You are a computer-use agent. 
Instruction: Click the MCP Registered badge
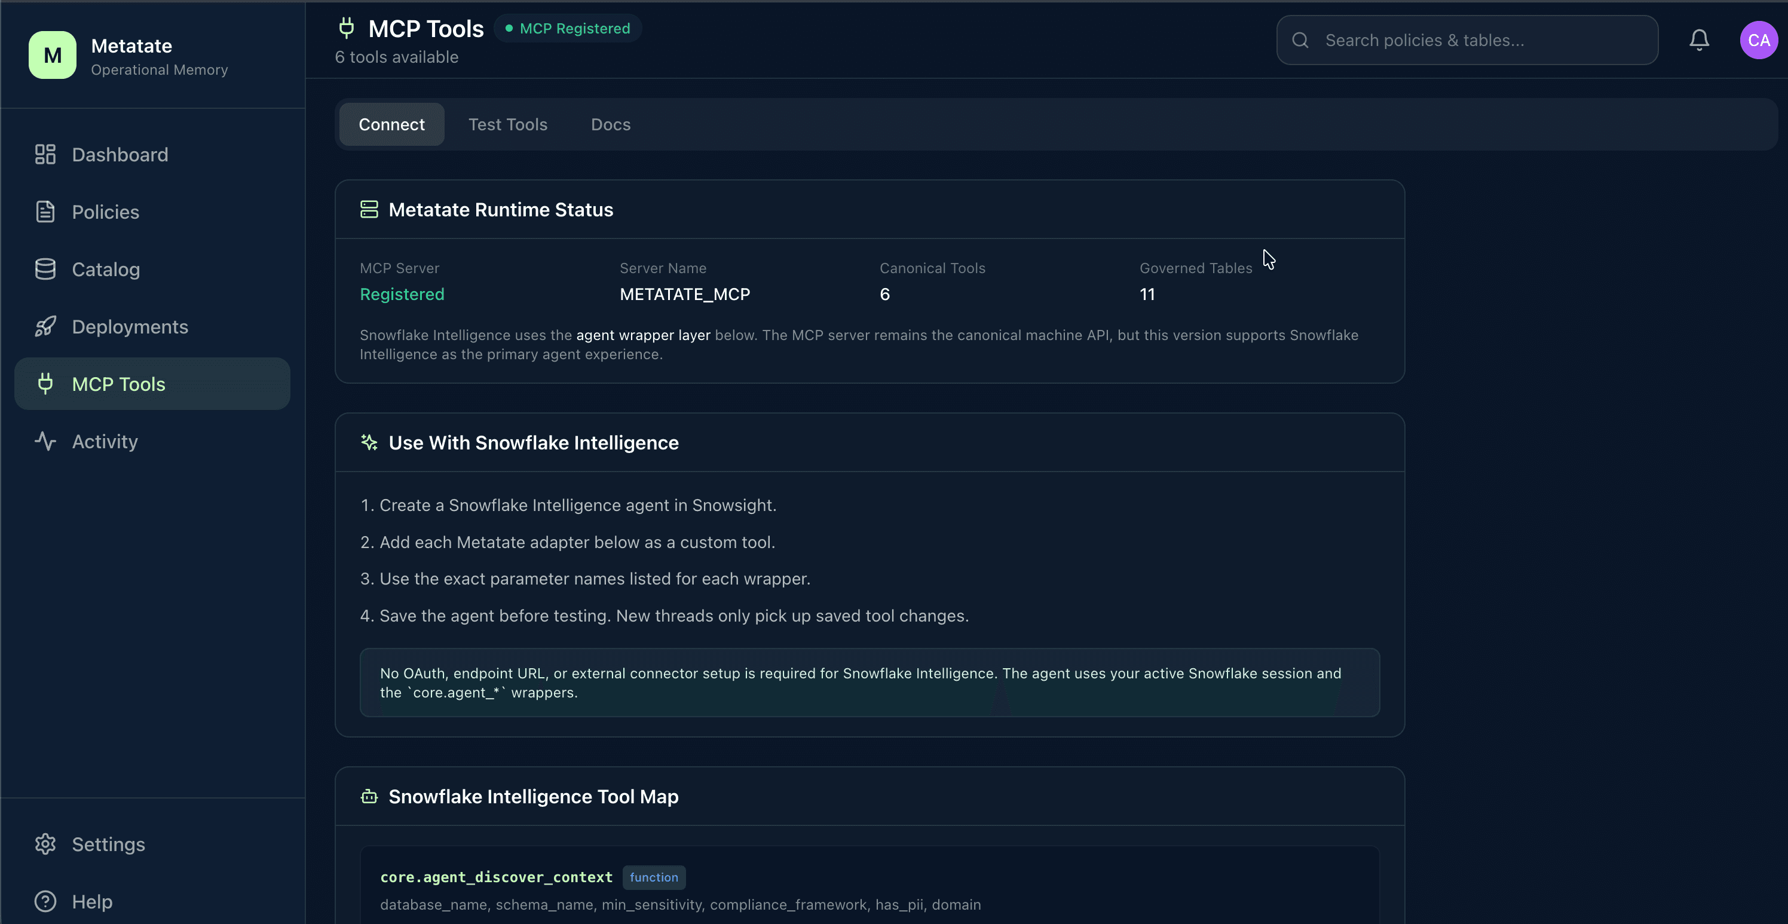[x=567, y=27]
